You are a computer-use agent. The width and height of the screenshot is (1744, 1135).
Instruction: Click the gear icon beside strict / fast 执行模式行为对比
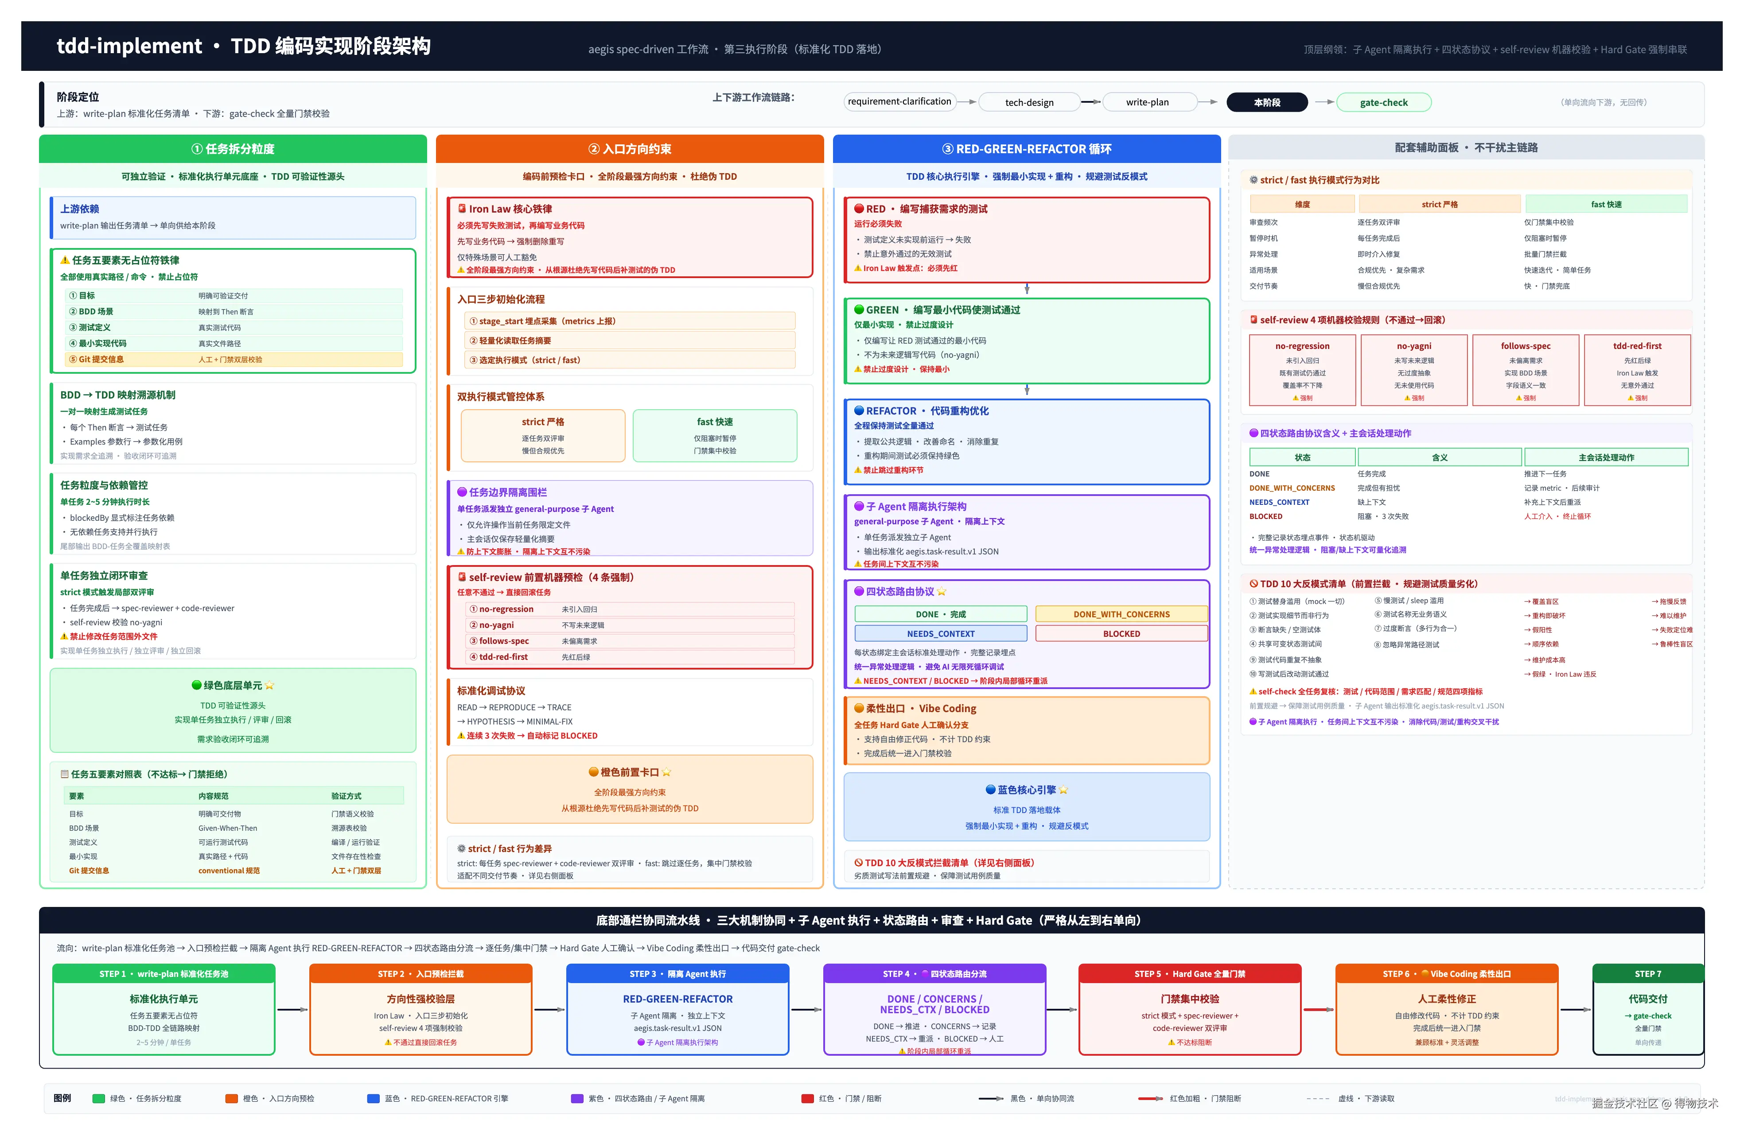click(1254, 180)
